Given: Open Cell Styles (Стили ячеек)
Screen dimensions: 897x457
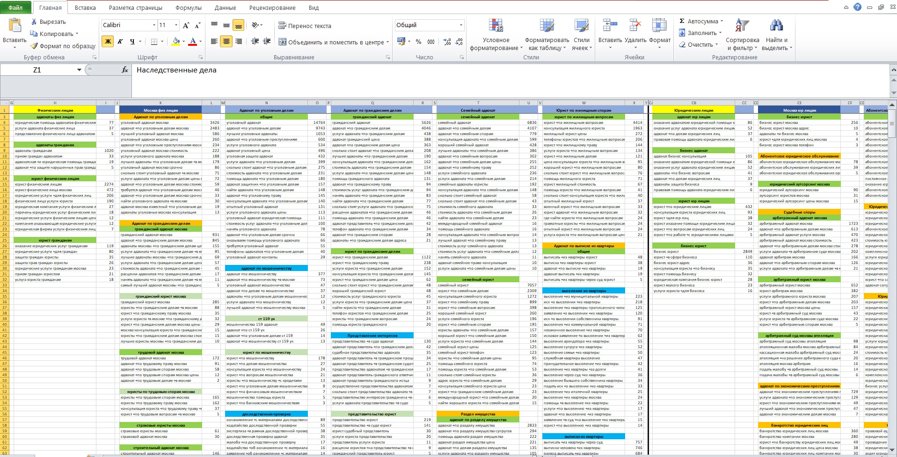Looking at the screenshot, I should (582, 36).
